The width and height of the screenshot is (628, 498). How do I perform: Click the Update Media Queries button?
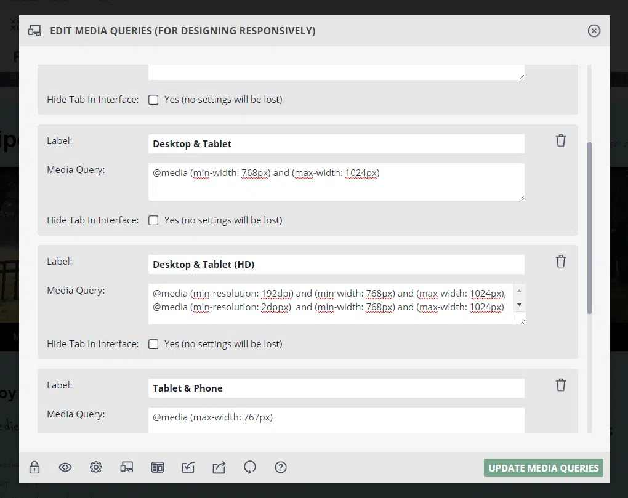pos(543,468)
